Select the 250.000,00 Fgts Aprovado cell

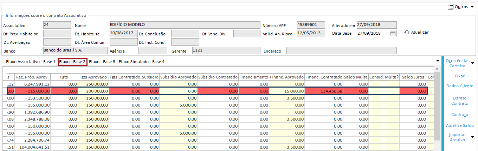[93, 84]
